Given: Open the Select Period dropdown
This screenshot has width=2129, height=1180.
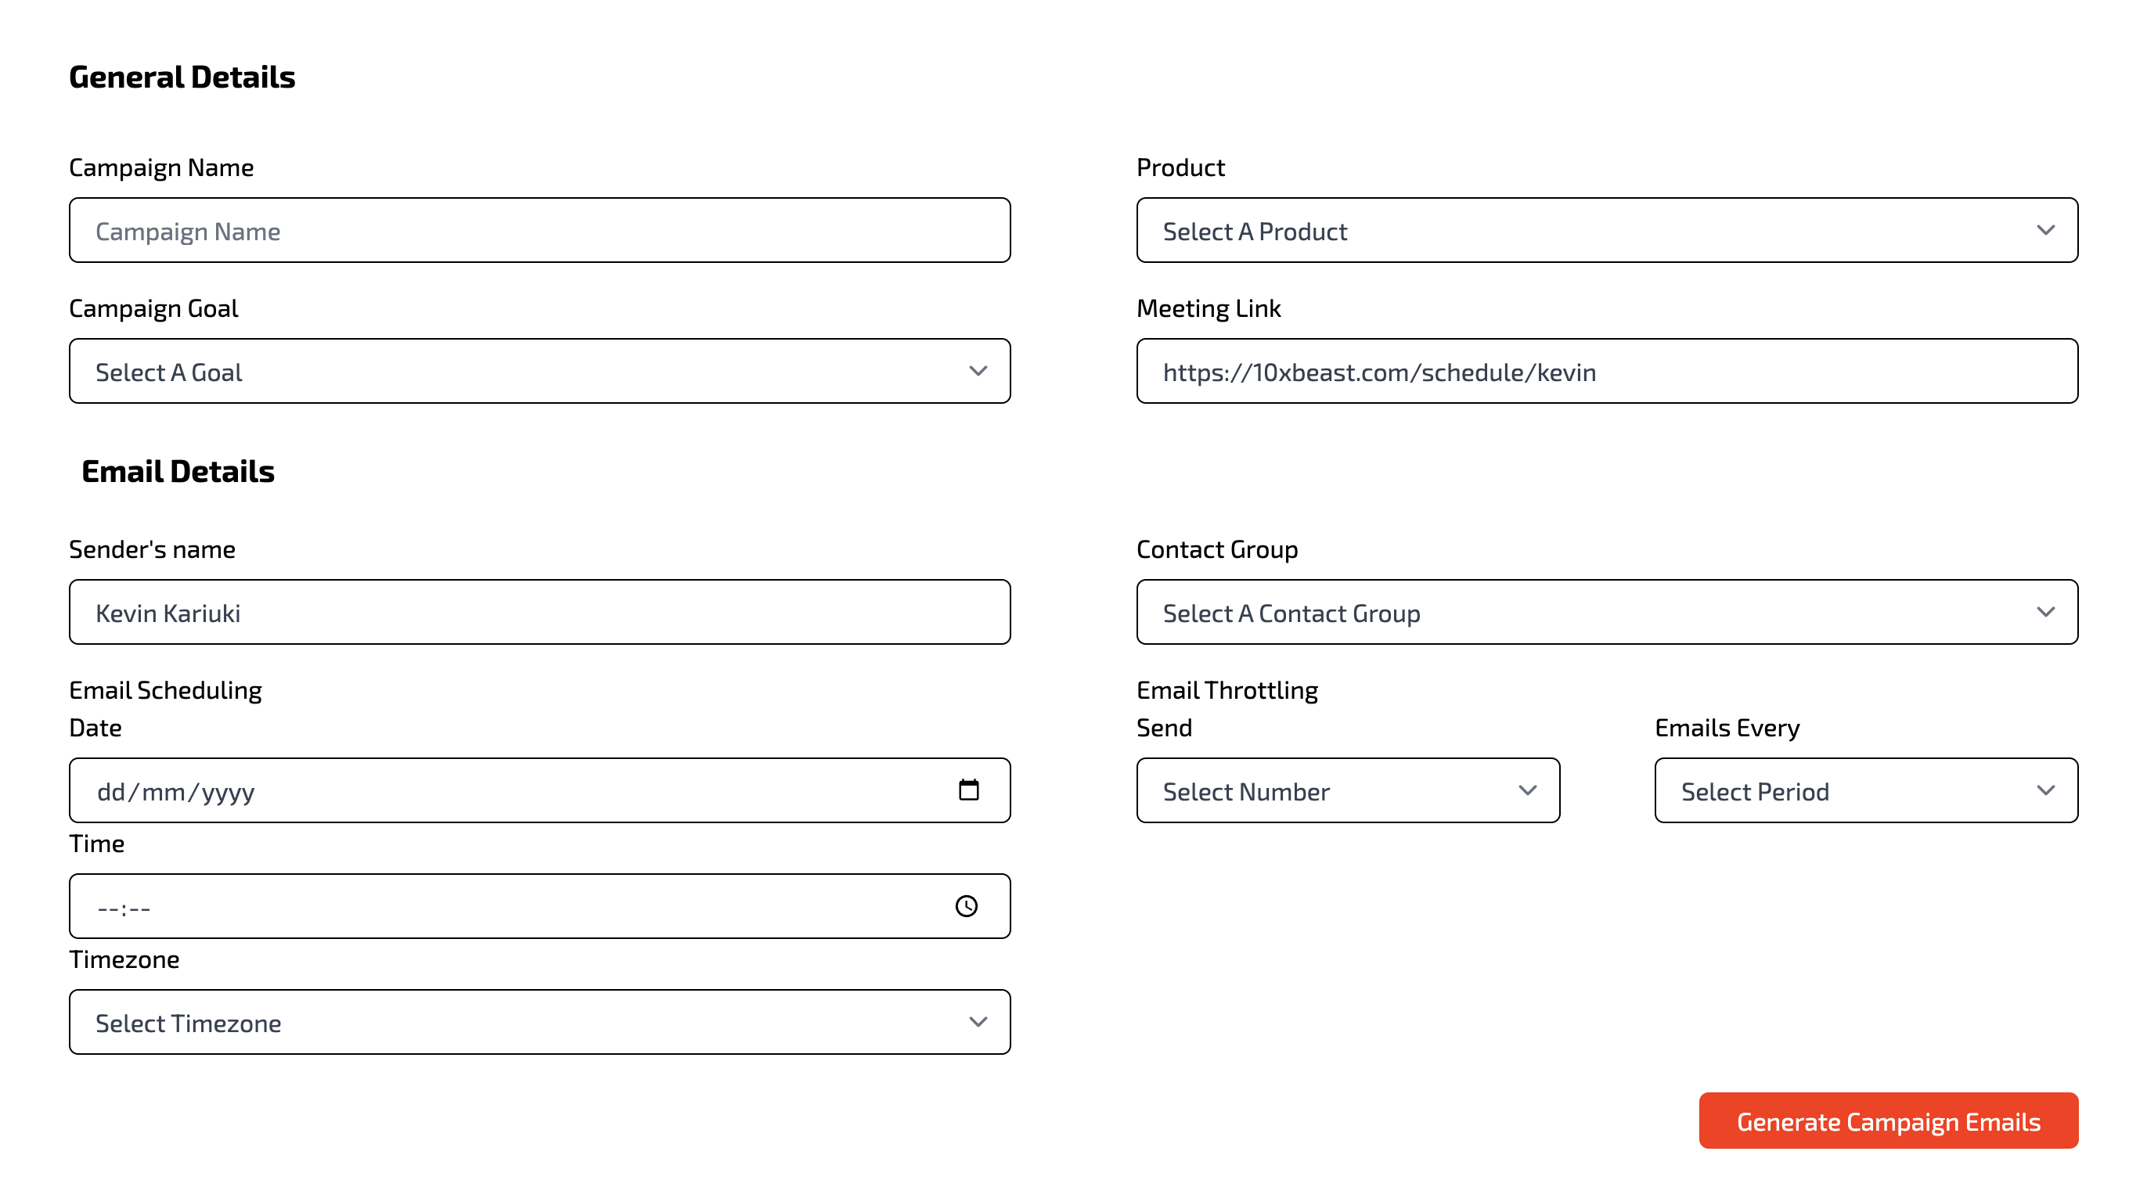Looking at the screenshot, I should 1843,791.
